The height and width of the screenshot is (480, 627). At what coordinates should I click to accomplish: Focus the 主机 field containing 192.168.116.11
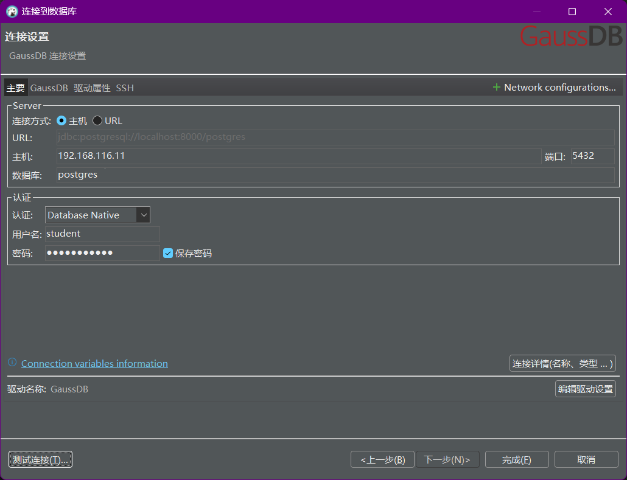tap(299, 156)
